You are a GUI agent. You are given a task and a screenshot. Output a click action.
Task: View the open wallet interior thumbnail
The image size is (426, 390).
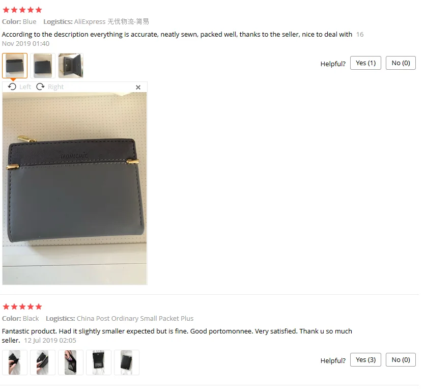point(71,66)
